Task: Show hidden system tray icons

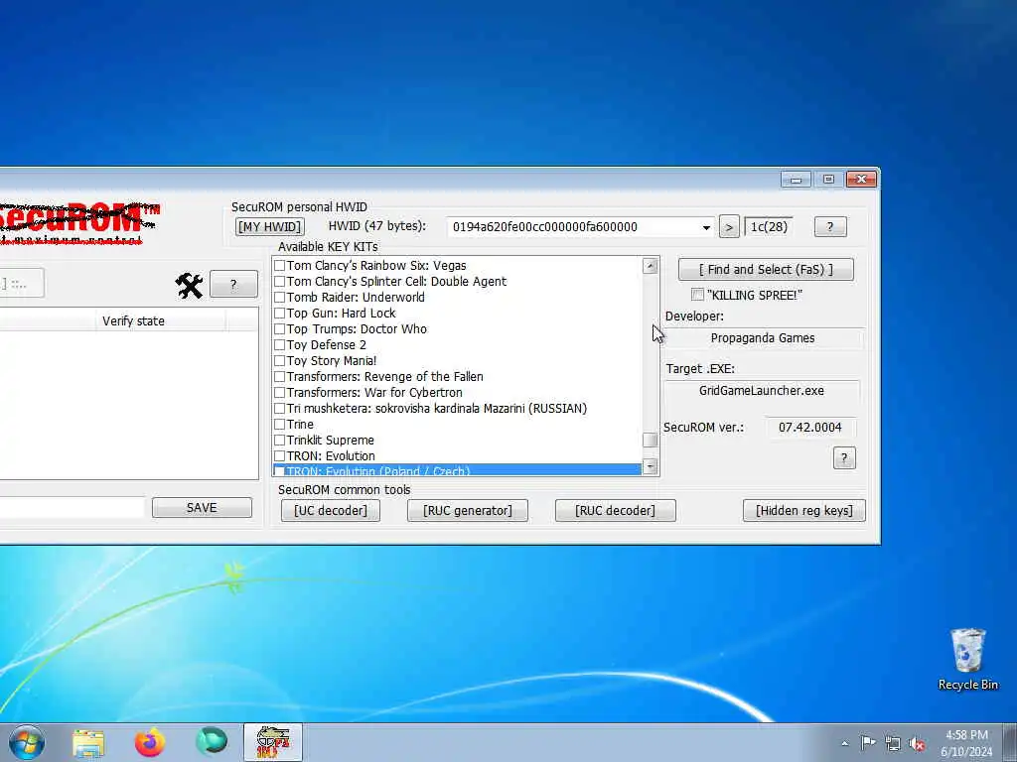Action: 844,743
